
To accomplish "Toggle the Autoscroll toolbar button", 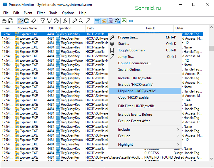I will [27, 21].
